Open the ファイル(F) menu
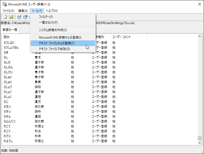Image resolution: width=204 pixels, height=154 pixels. [x=8, y=11]
